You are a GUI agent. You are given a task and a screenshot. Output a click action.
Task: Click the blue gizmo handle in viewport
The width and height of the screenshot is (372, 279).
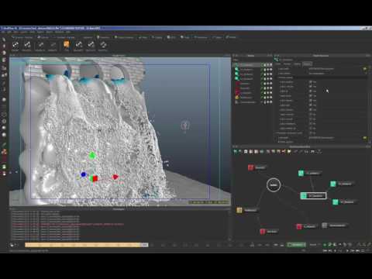coord(83,174)
